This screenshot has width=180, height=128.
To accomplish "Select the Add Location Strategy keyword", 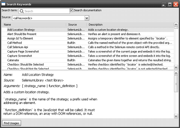I will (21, 30).
